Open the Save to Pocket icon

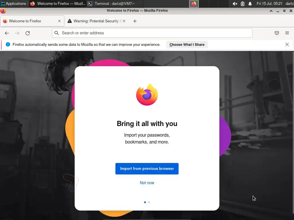(x=277, y=33)
